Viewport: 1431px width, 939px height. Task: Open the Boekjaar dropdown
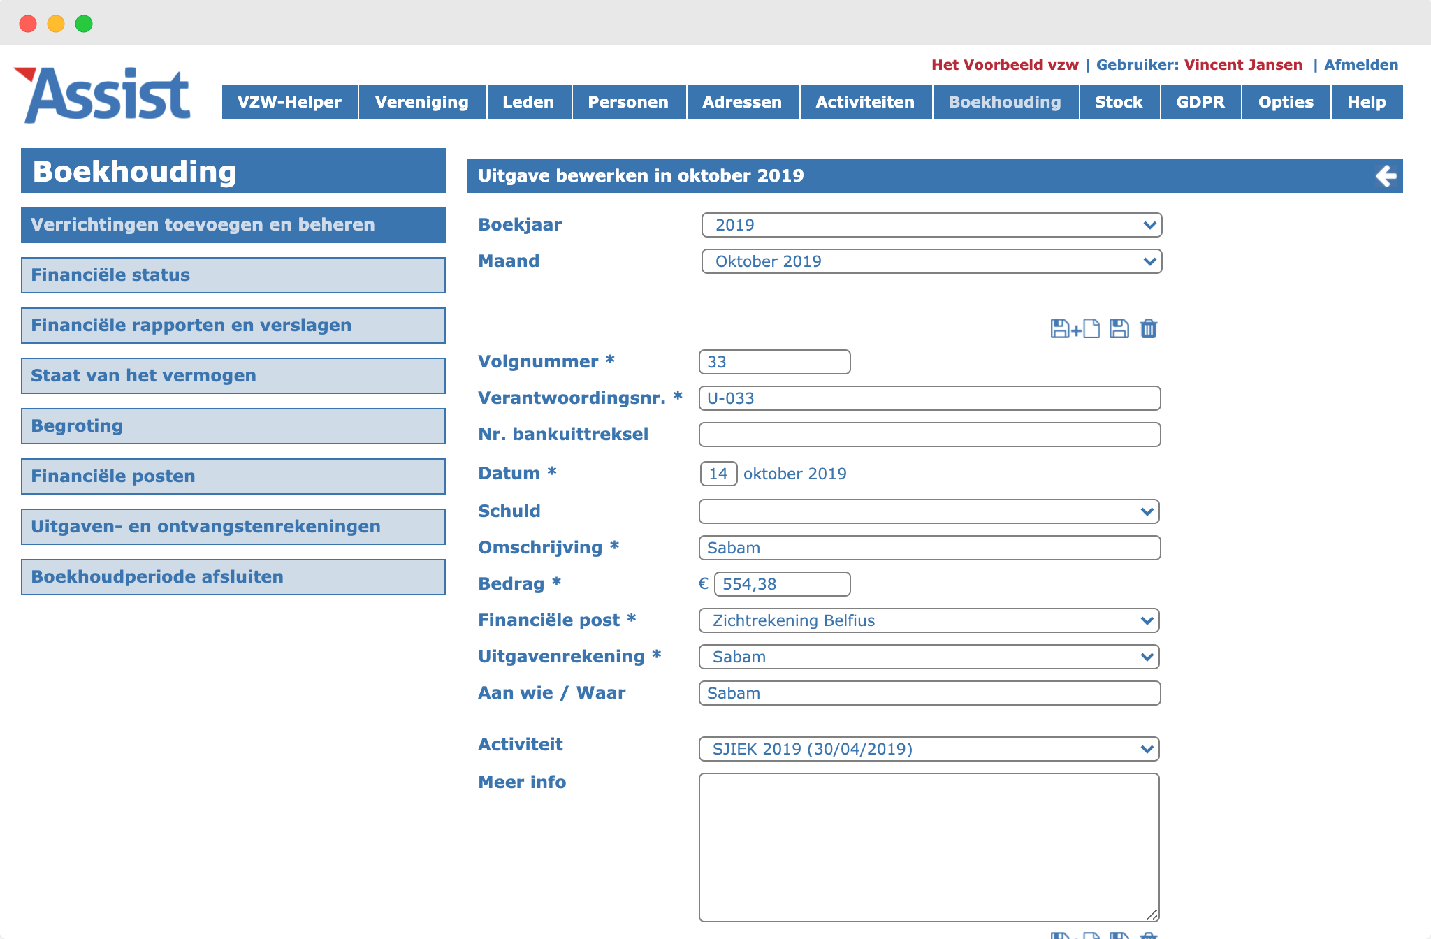tap(931, 225)
